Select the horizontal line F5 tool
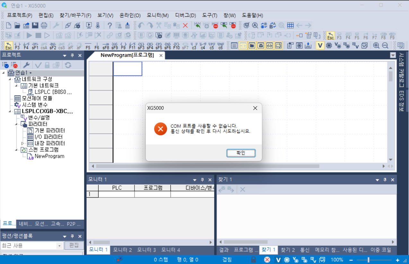This screenshot has height=264, width=409. (x=88, y=45)
